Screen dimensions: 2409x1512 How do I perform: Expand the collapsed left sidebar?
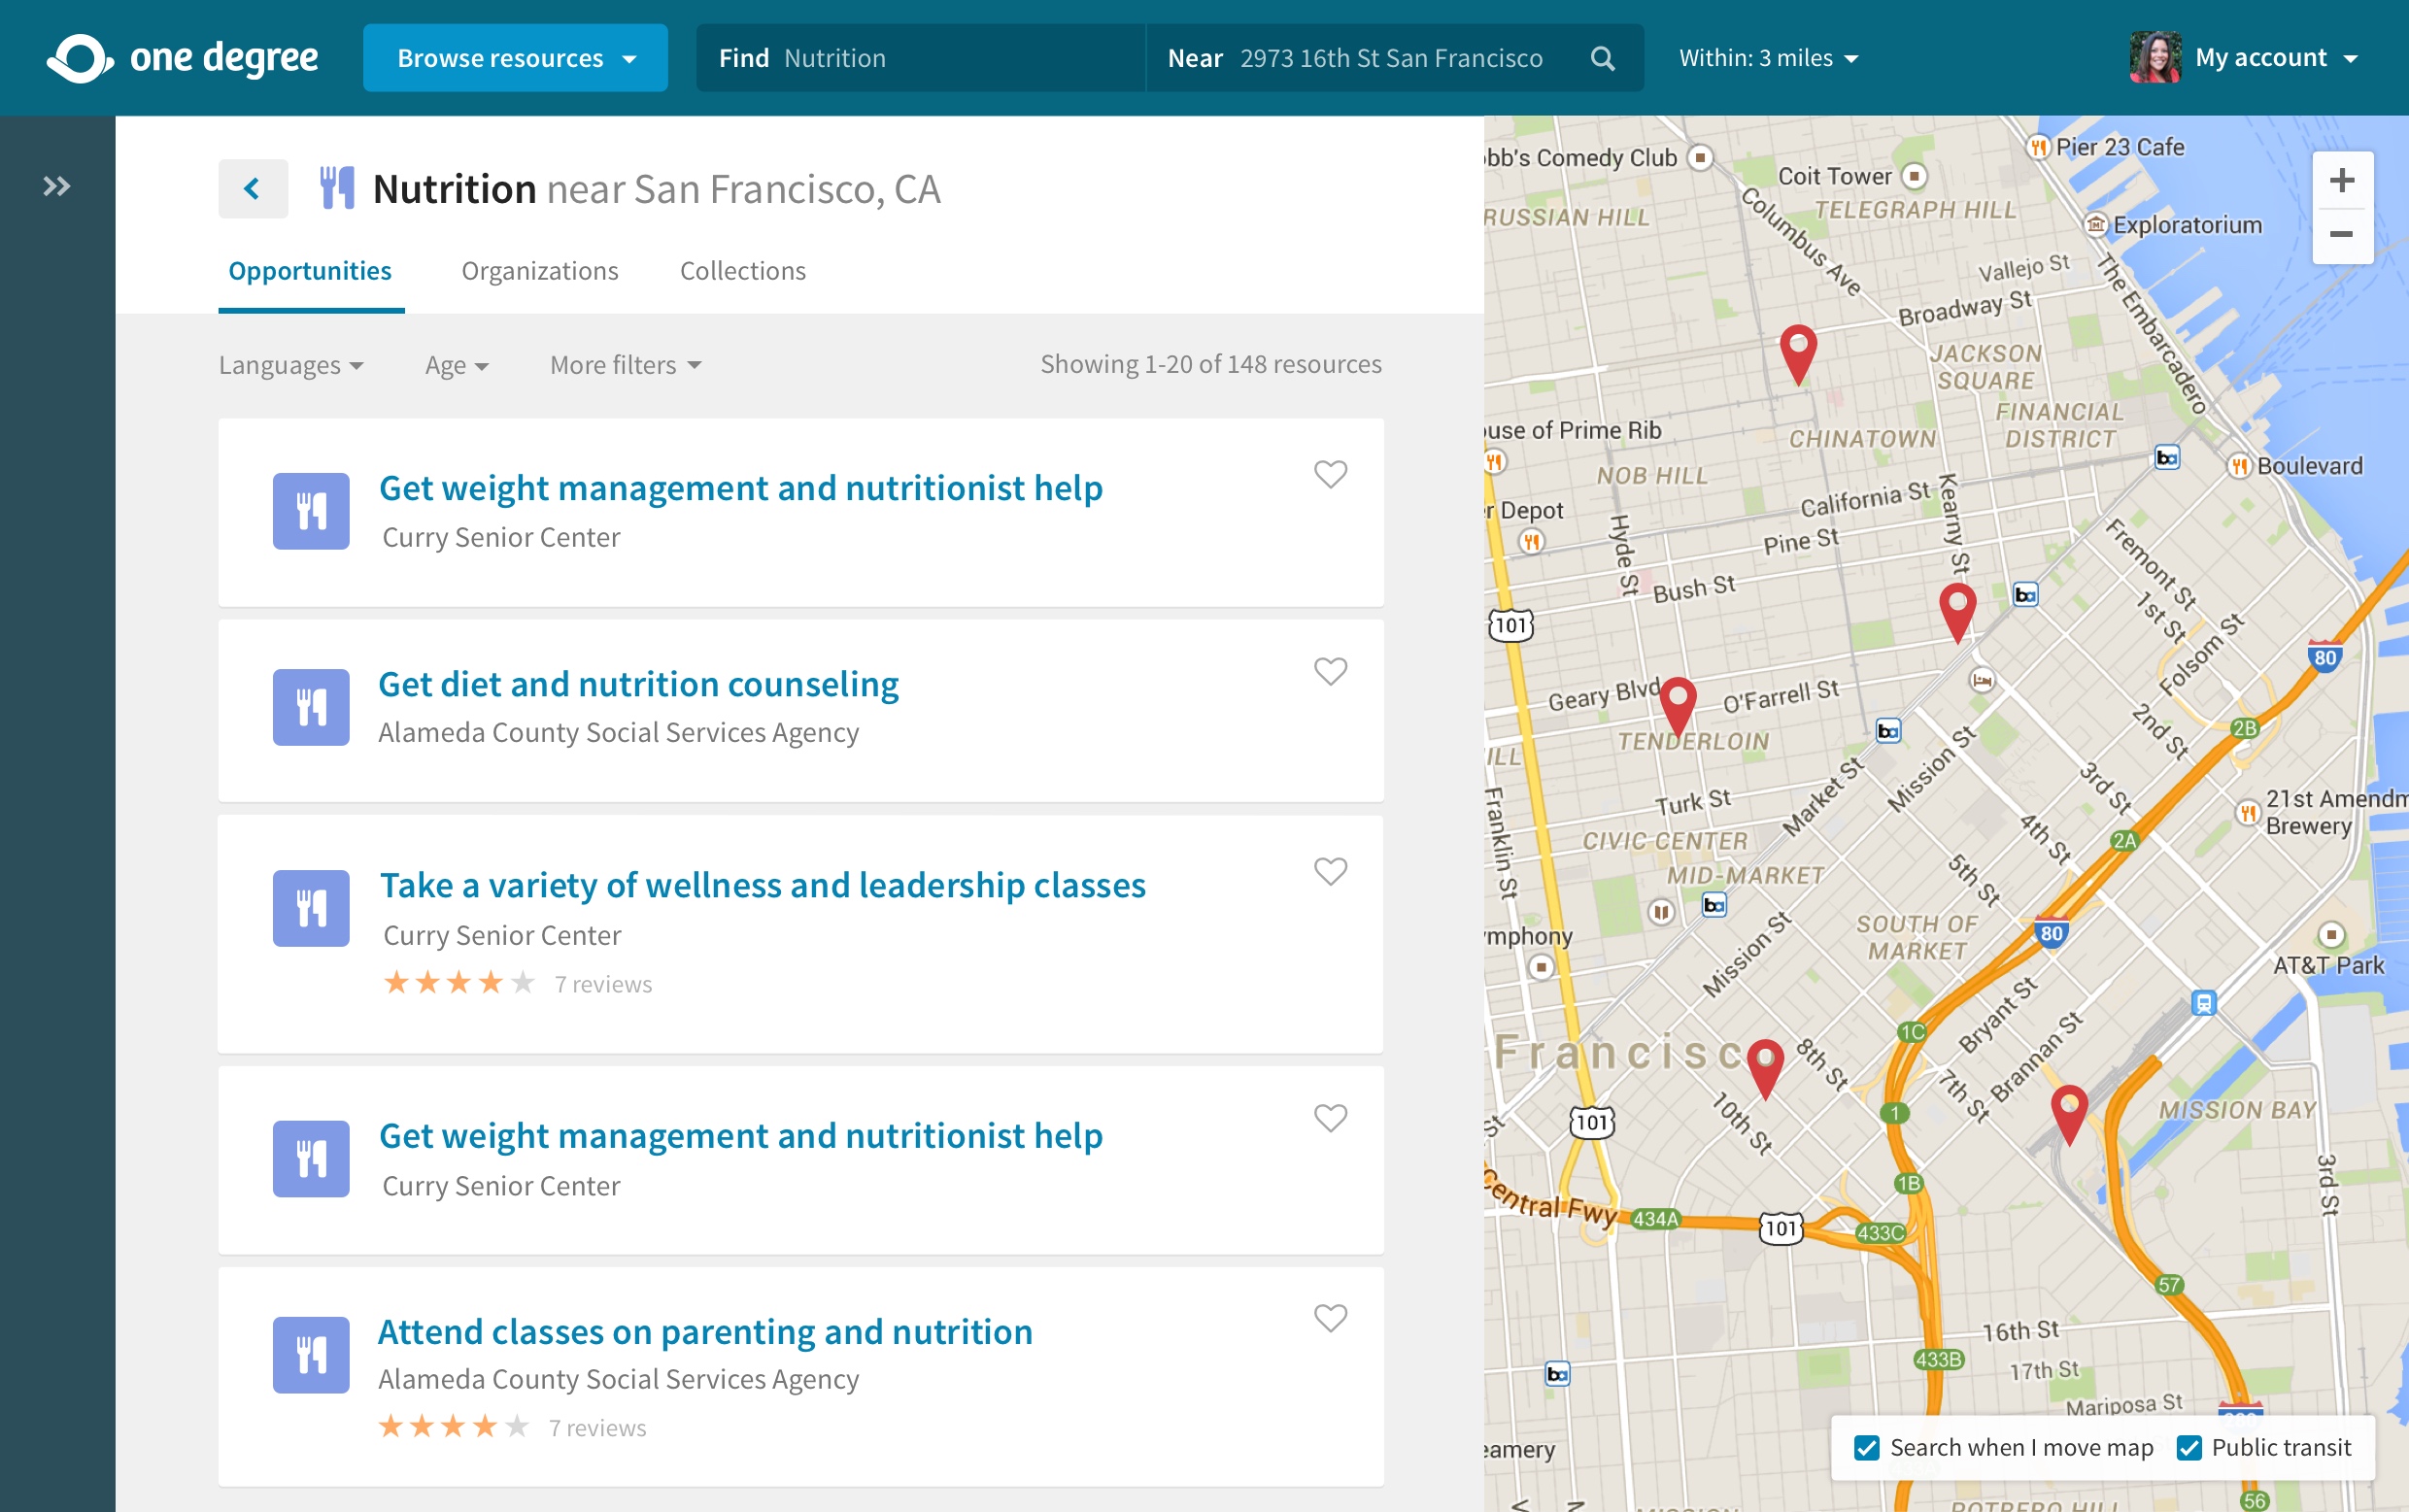coord(57,186)
